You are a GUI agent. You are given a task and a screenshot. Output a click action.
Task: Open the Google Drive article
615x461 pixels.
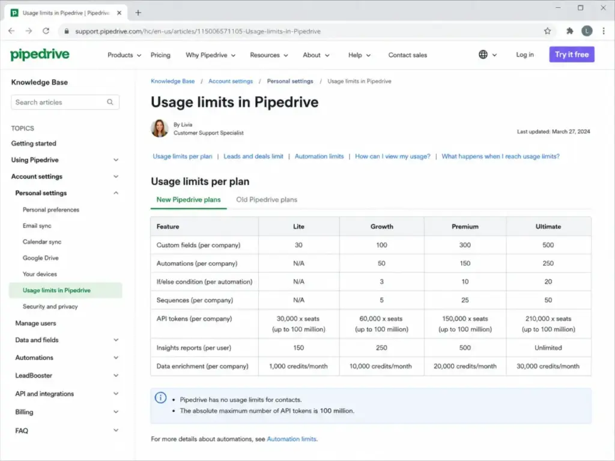point(40,258)
